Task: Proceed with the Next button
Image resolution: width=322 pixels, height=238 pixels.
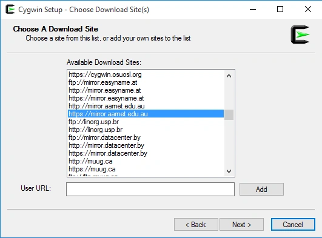Action: tap(241, 225)
